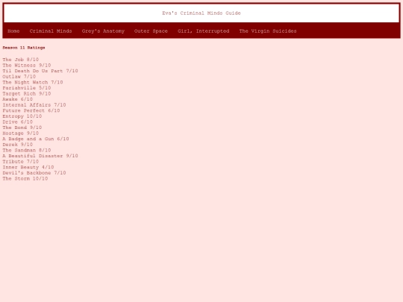
Task: Click The Storm 10/10 entry
Action: click(25, 178)
